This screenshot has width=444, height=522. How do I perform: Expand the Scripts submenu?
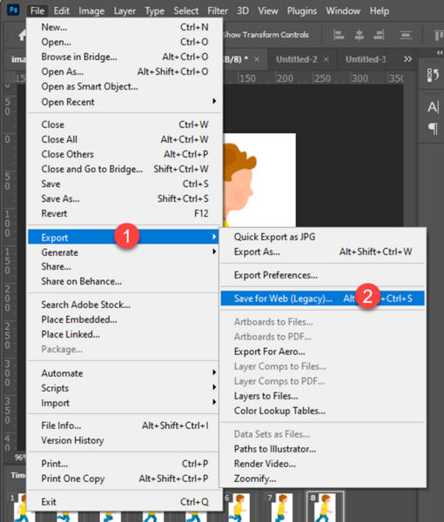click(124, 388)
